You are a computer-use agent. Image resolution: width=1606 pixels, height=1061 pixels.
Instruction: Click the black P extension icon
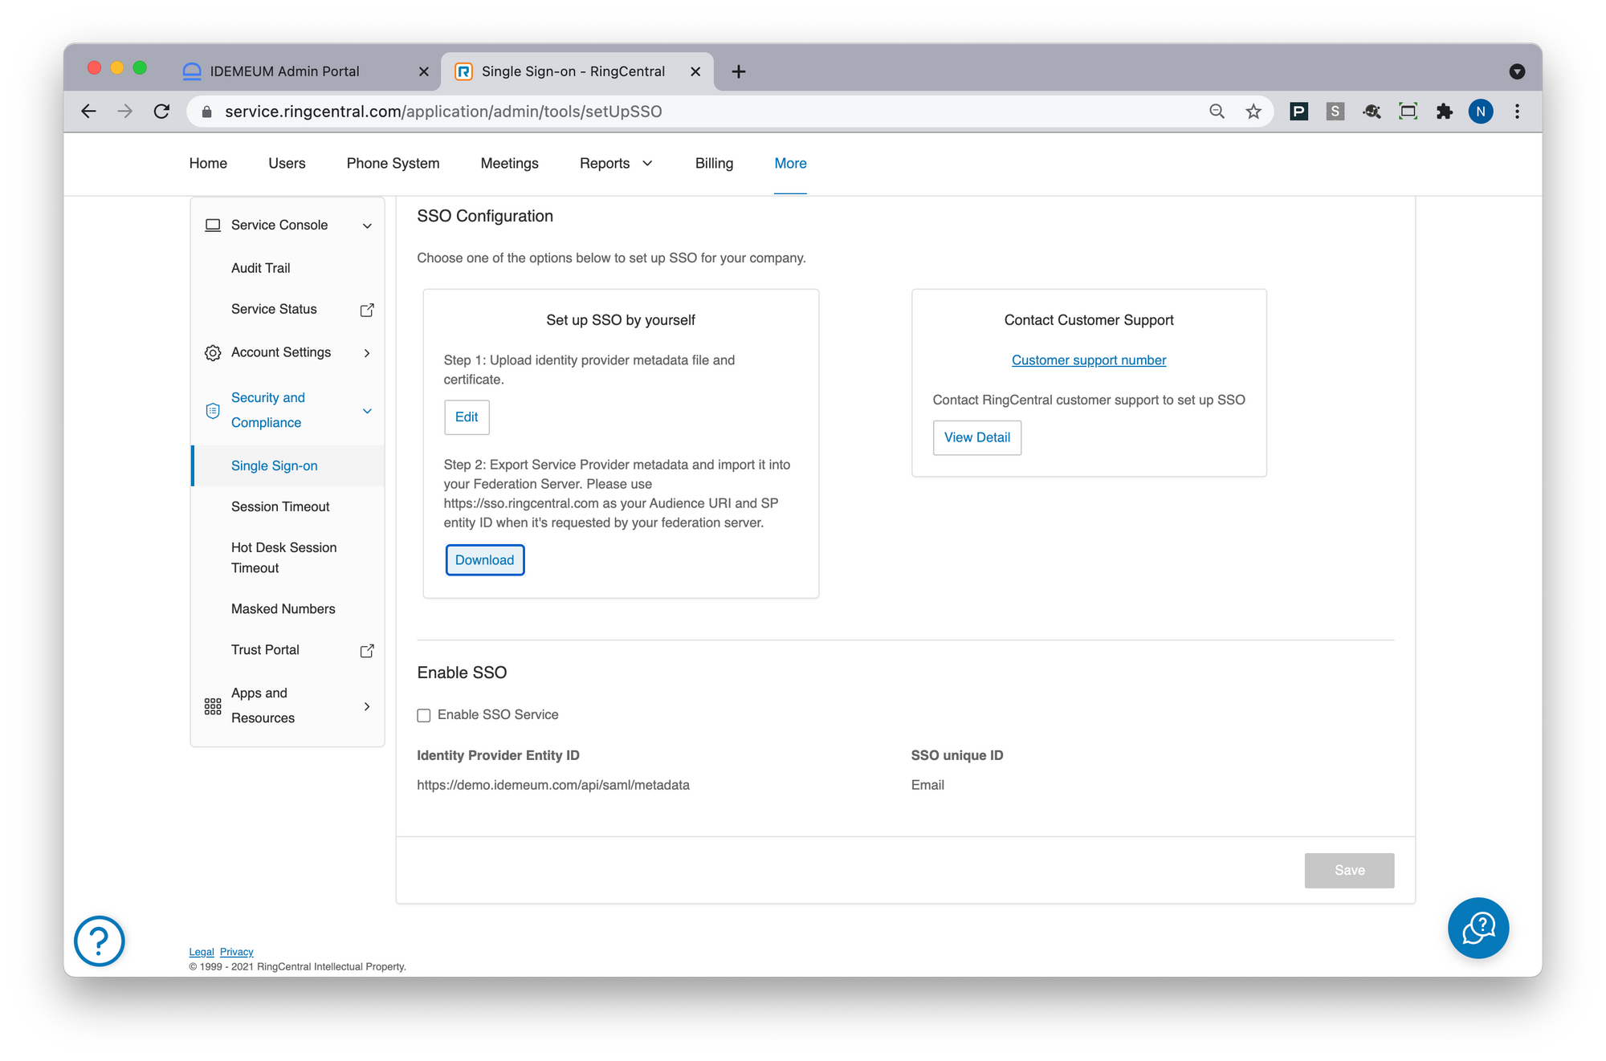[x=1298, y=112]
